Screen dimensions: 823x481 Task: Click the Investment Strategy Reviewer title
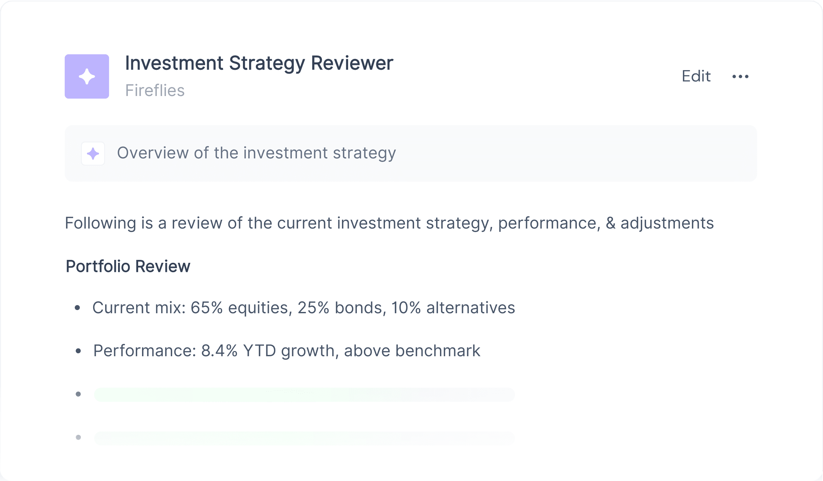pos(259,63)
